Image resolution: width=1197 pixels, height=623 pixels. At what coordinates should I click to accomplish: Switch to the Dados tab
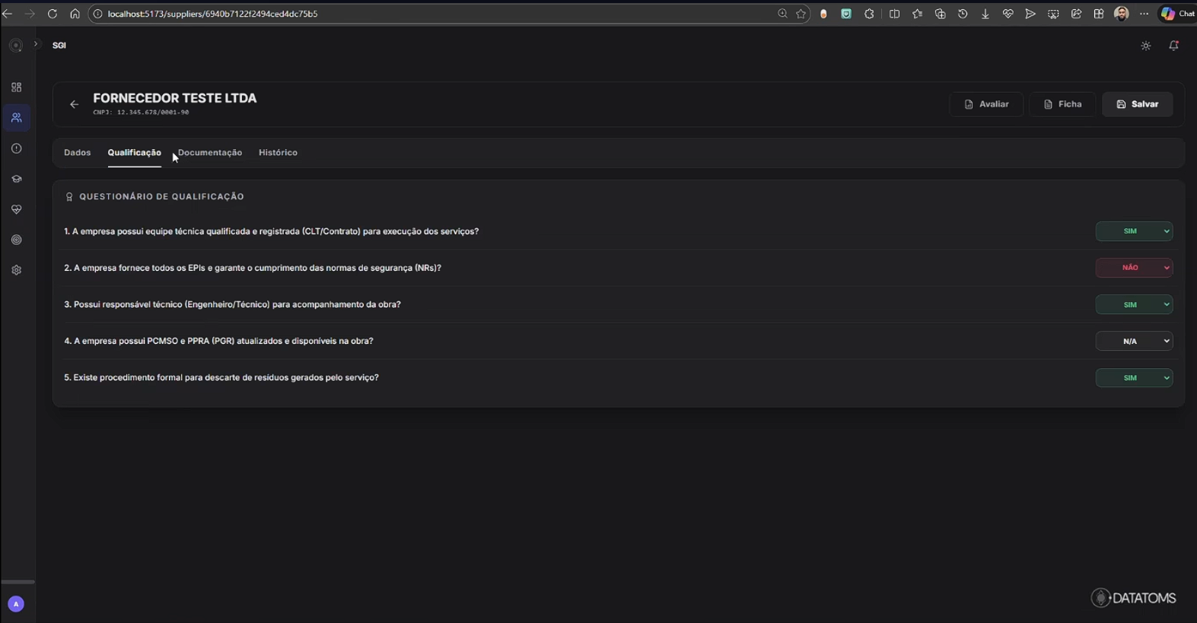coord(77,153)
